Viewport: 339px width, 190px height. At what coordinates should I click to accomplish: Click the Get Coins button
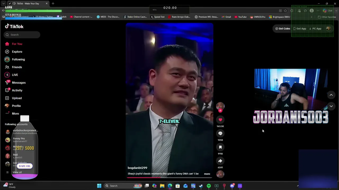pos(283,28)
